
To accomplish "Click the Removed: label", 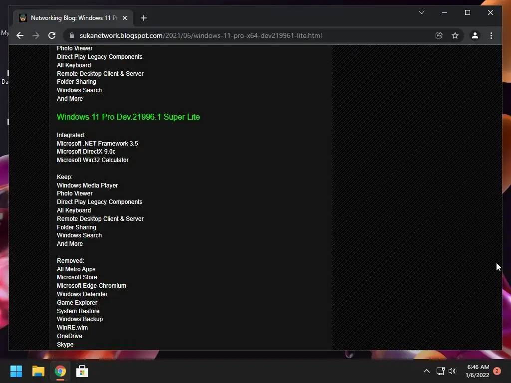I will click(x=70, y=260).
